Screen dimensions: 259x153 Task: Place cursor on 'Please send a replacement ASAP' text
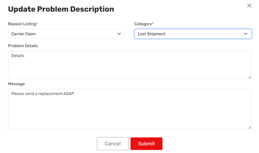(x=43, y=94)
